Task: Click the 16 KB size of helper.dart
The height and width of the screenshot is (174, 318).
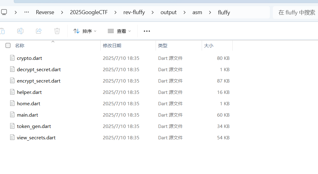Action: [223, 92]
